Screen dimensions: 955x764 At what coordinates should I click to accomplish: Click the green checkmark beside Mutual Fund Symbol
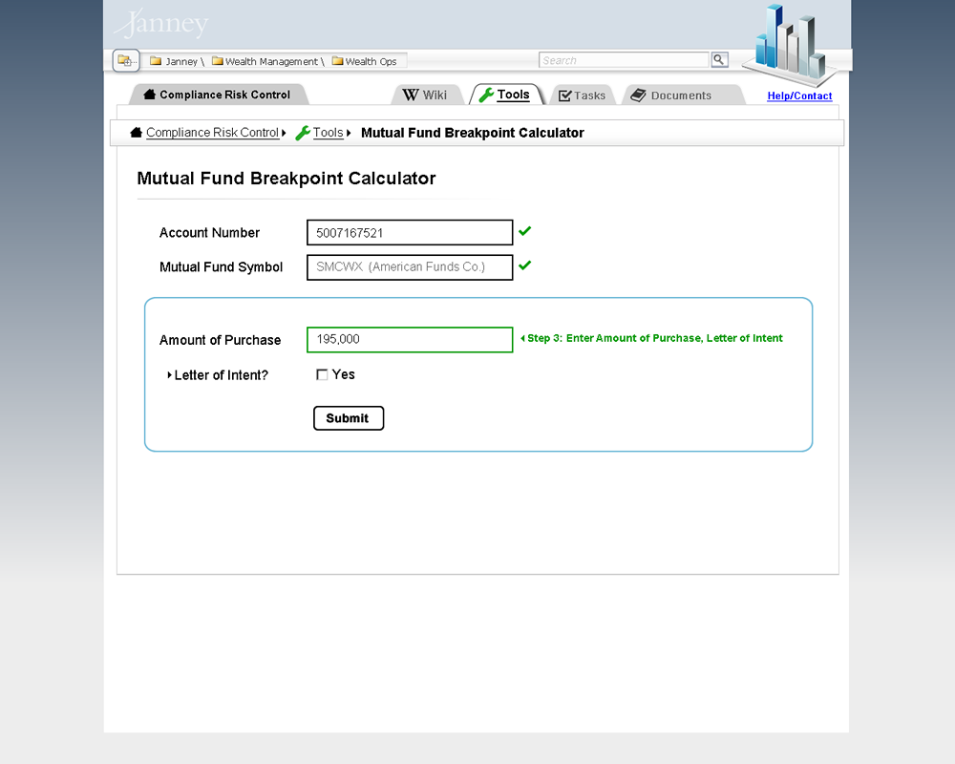524,265
